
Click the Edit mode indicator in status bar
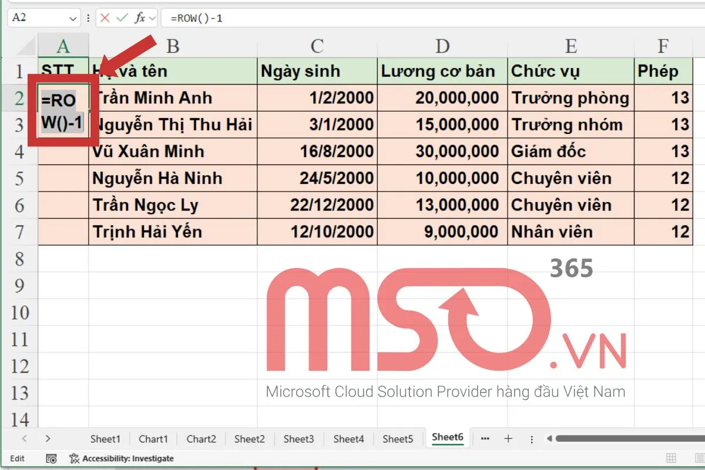[16, 458]
